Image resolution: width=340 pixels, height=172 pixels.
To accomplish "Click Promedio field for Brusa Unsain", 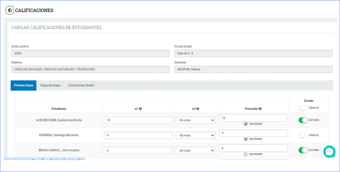I will (253, 148).
